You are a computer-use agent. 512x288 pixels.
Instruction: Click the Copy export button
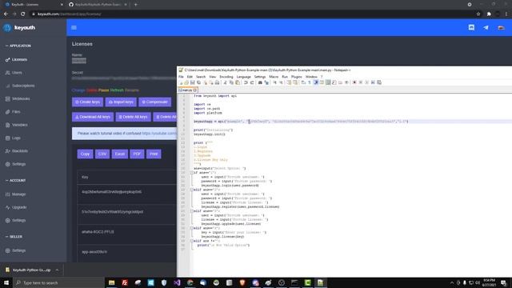(x=85, y=154)
